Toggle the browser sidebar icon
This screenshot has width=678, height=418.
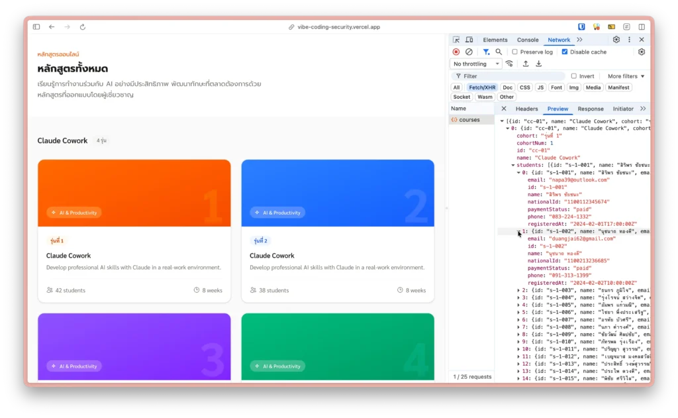point(36,26)
